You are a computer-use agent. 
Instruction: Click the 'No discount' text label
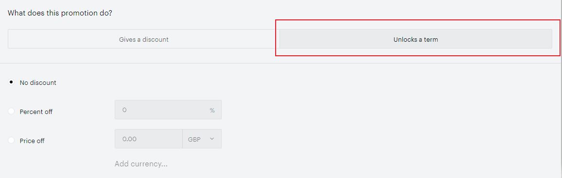point(38,82)
